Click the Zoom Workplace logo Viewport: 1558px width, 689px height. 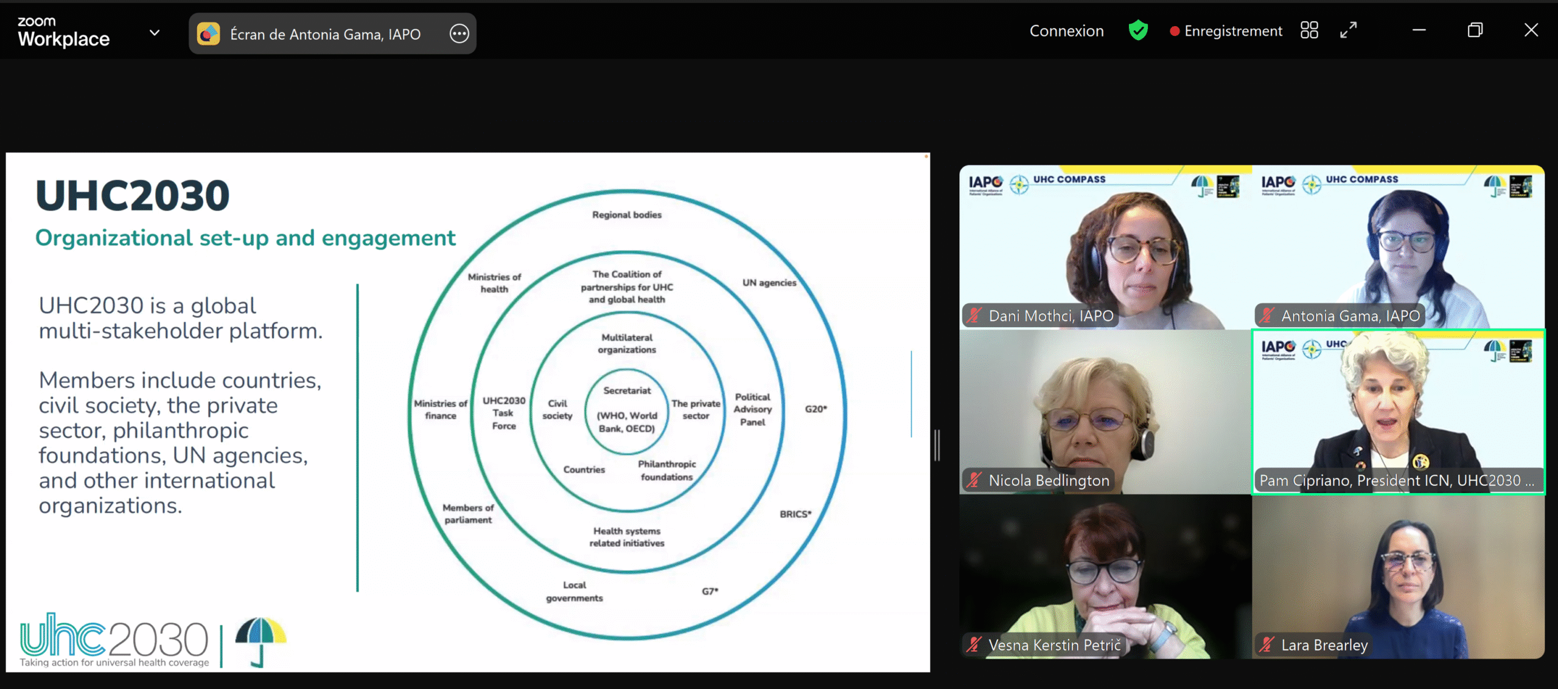click(x=63, y=32)
